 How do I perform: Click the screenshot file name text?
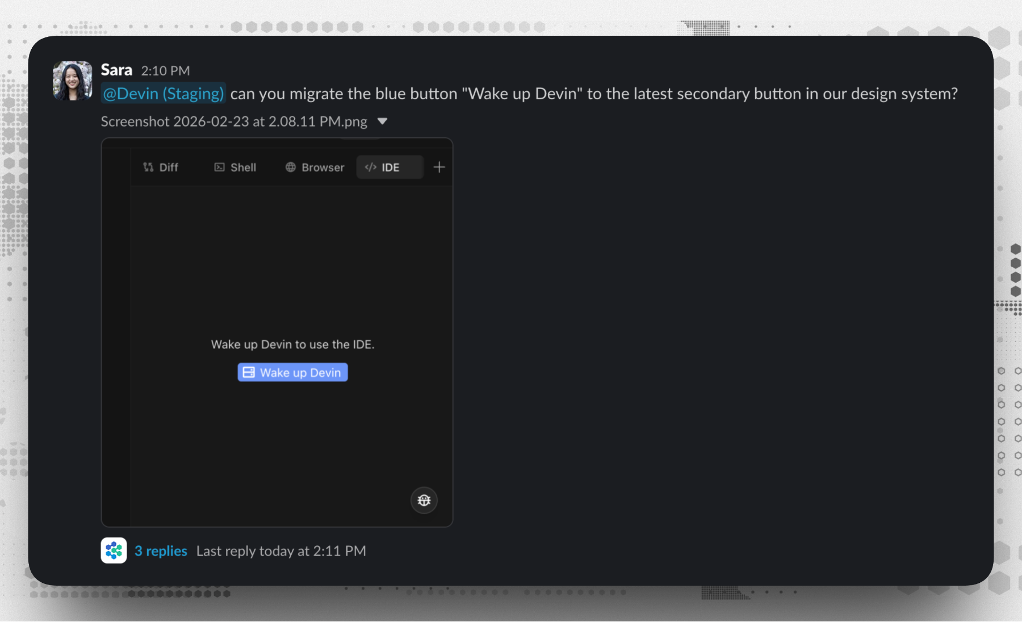click(234, 121)
